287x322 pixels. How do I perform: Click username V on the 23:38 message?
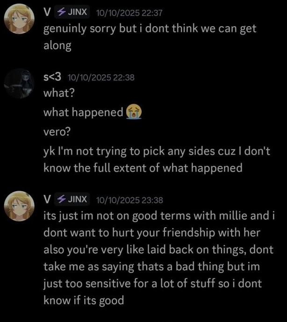tap(47, 199)
